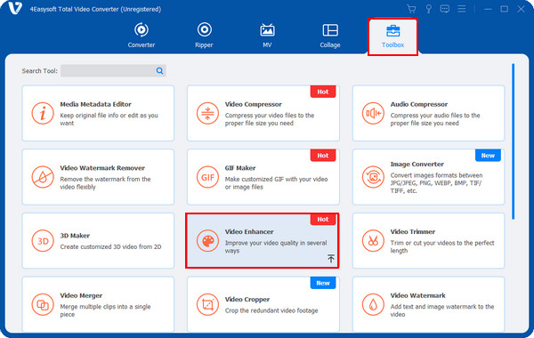
Task: Click the New badge on Video Cropper
Action: [323, 283]
